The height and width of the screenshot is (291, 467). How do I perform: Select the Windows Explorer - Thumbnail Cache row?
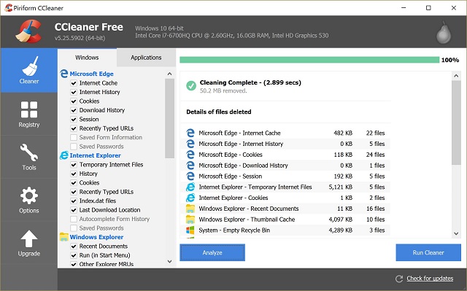[285, 220]
